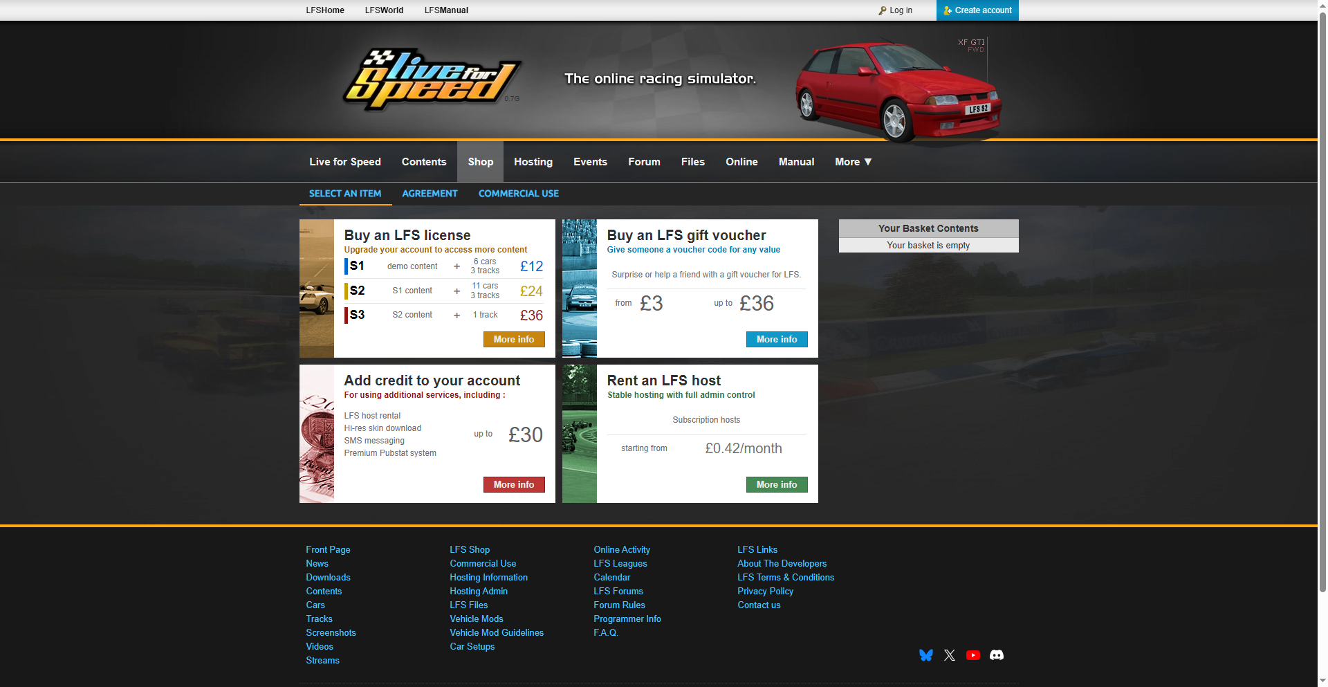Viewport: 1328px width, 687px height.
Task: Click the LFS license card thumbnail image
Action: click(317, 288)
